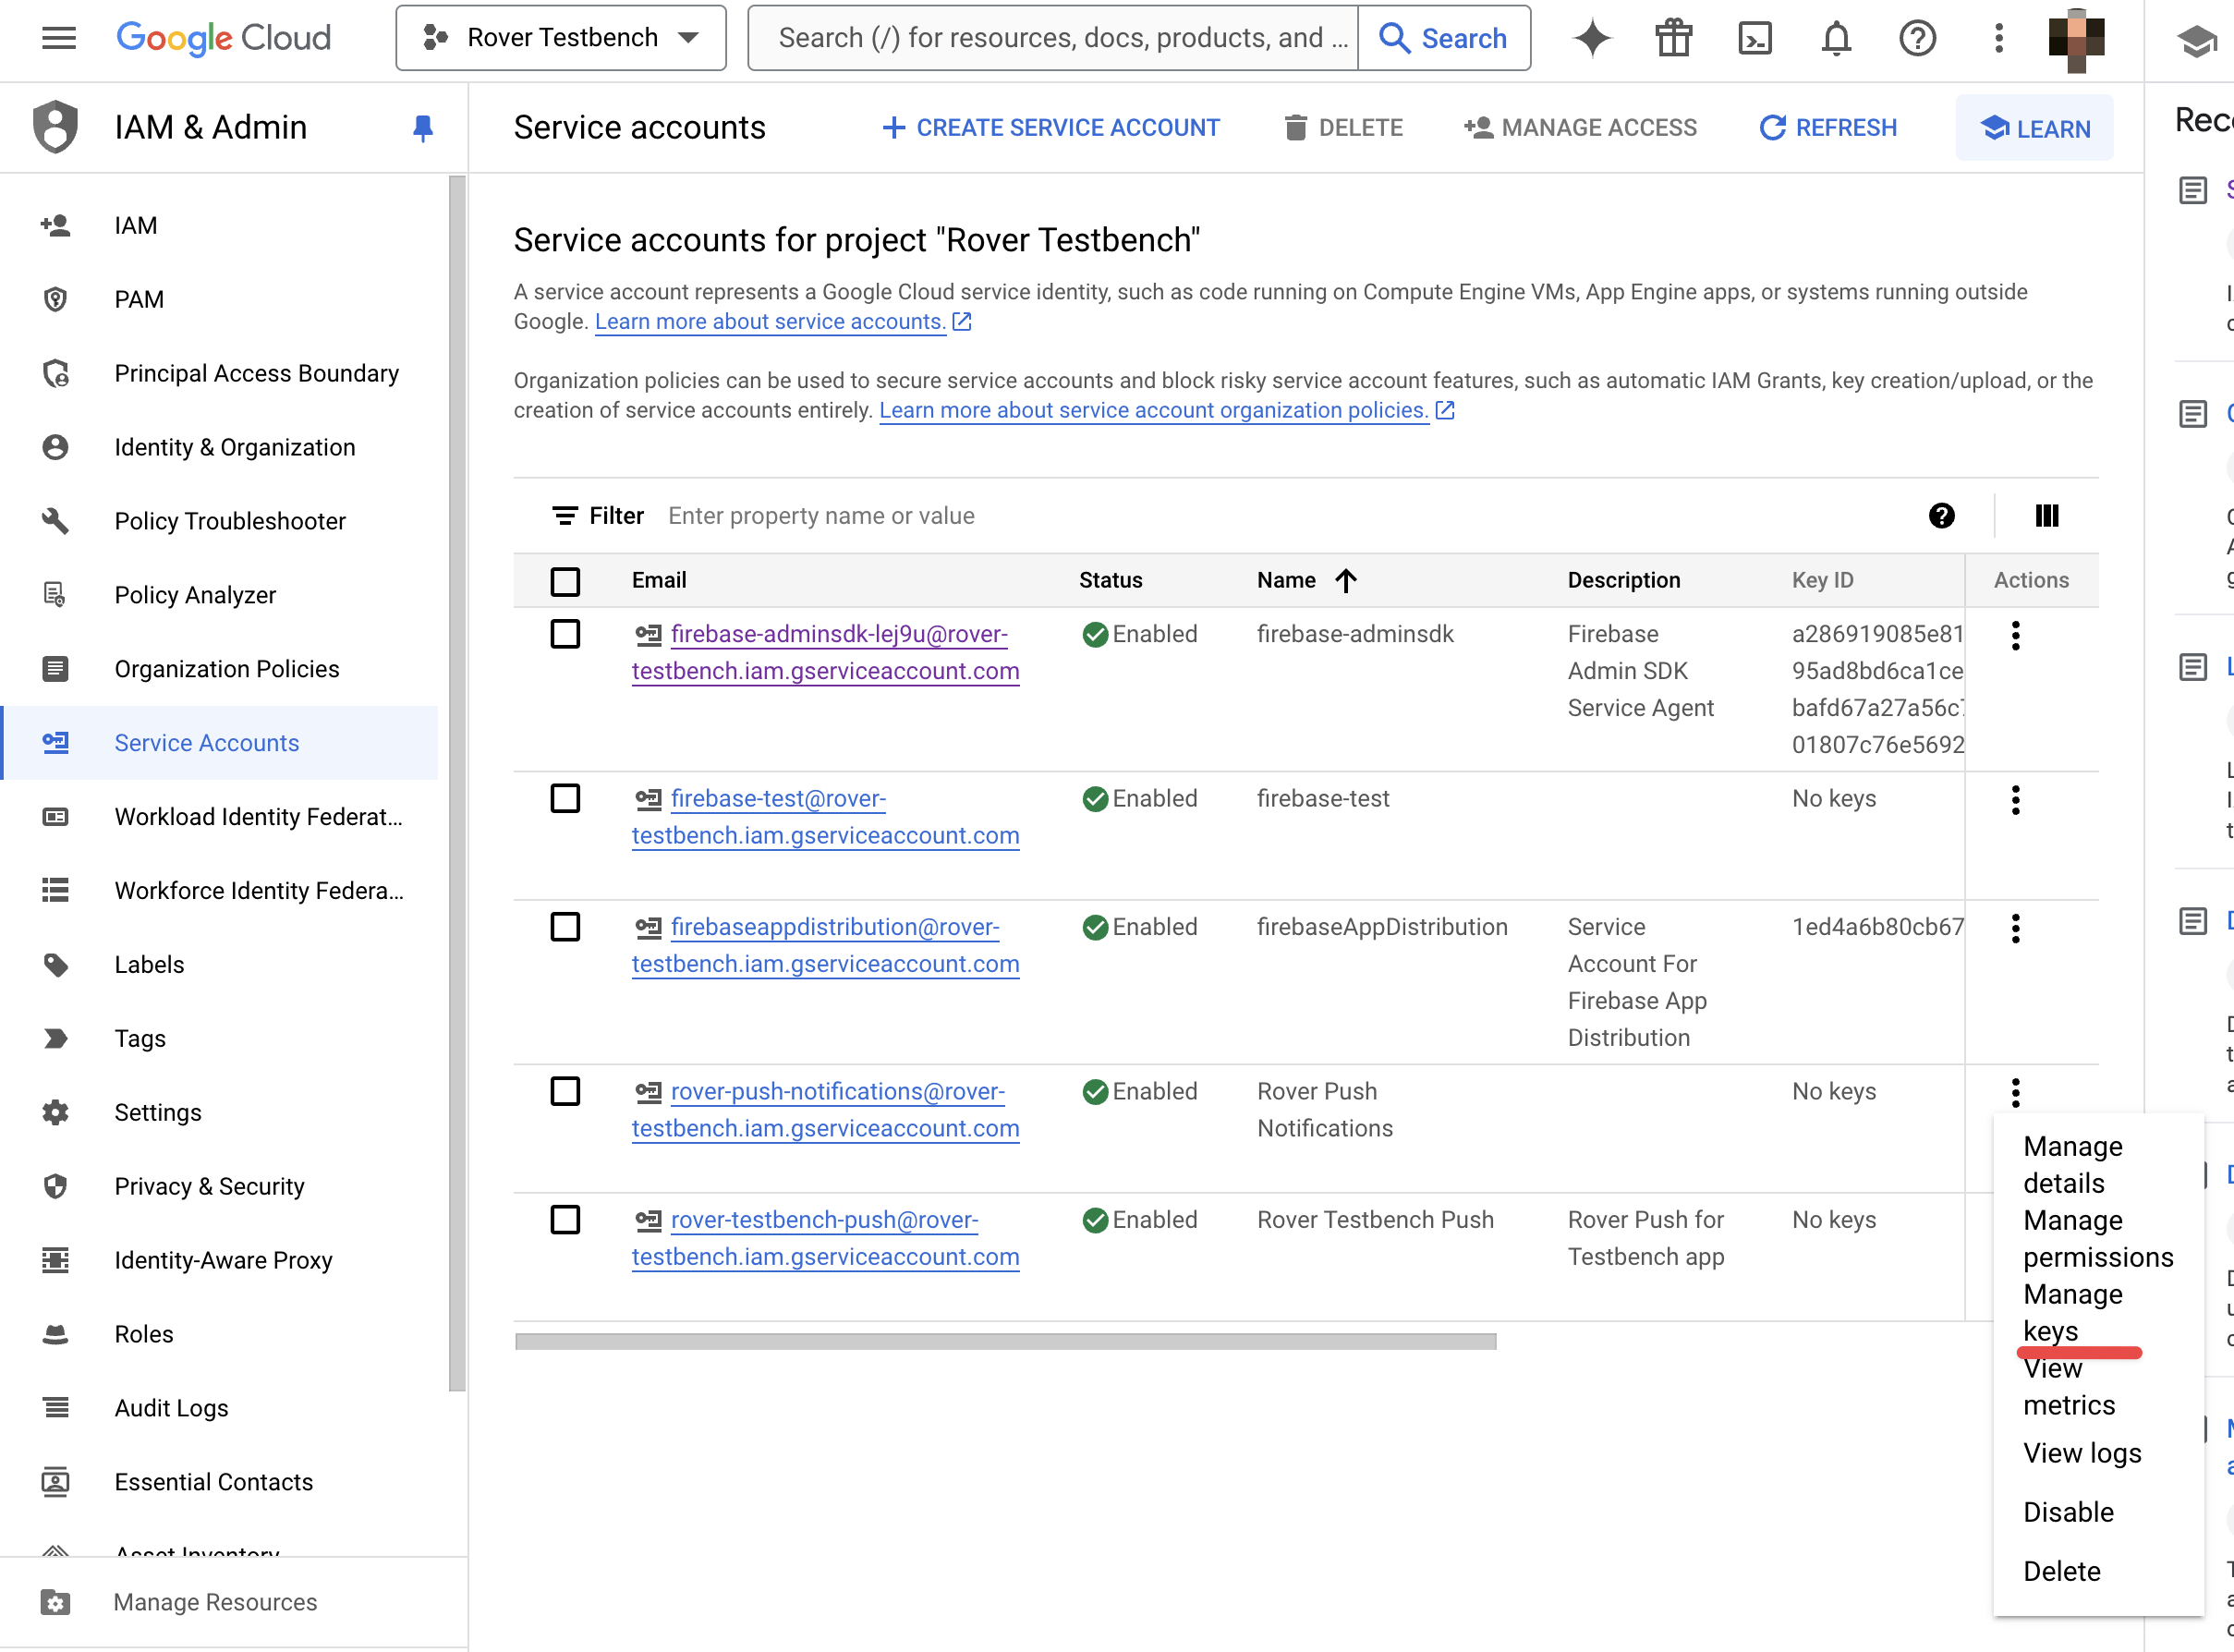2234x1652 pixels.
Task: Open column display options icon
Action: tap(2047, 516)
